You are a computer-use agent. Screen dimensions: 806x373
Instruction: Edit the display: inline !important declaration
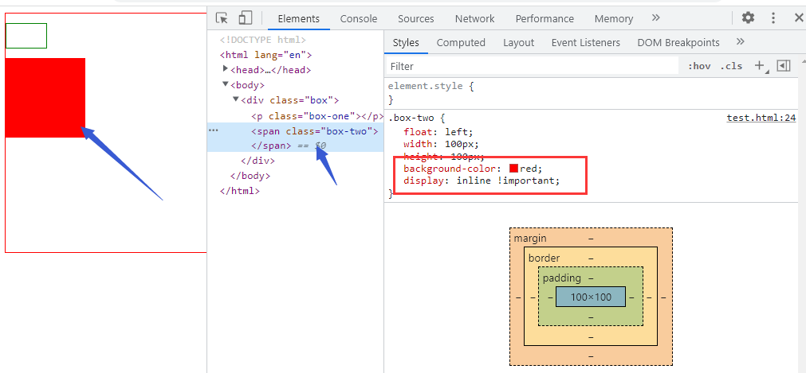[x=482, y=181]
